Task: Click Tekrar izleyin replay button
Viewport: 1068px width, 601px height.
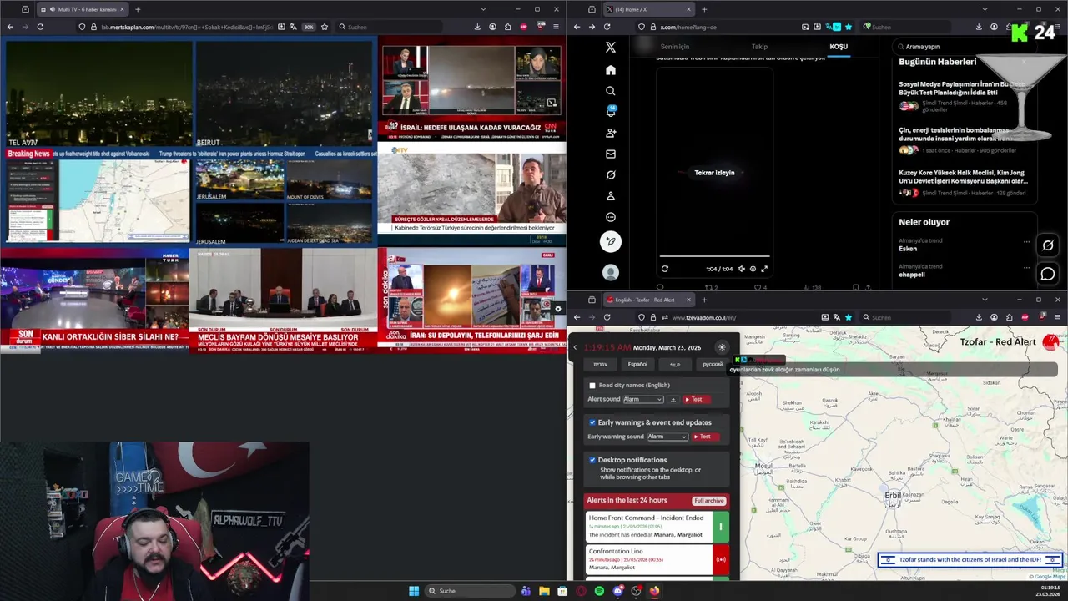Action: pos(714,173)
